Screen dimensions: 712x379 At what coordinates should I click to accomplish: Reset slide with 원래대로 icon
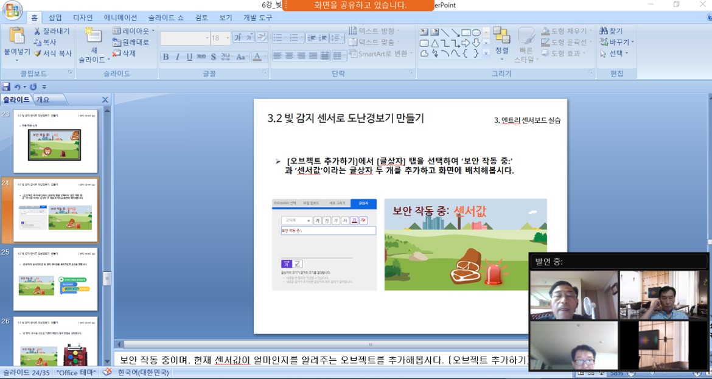117,42
